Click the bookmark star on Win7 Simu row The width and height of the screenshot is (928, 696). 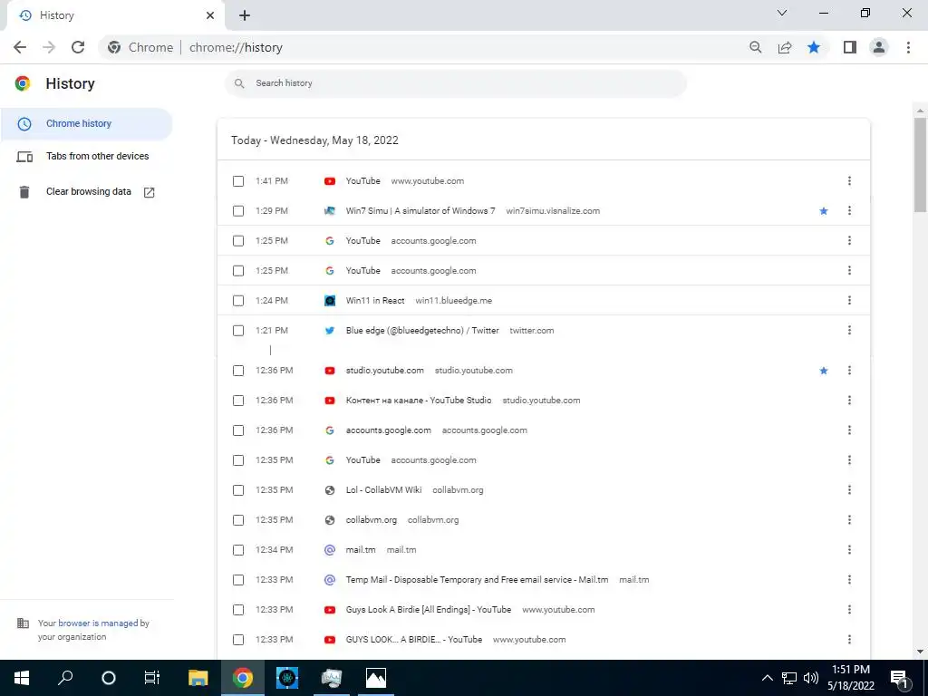click(823, 211)
